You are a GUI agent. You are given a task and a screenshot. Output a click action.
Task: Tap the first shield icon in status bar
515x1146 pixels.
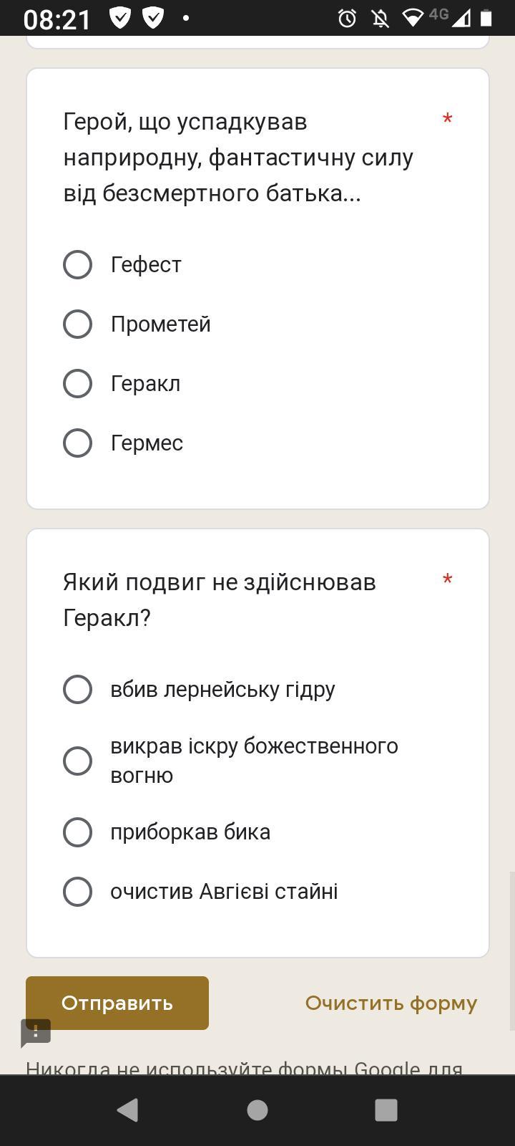pos(120,18)
